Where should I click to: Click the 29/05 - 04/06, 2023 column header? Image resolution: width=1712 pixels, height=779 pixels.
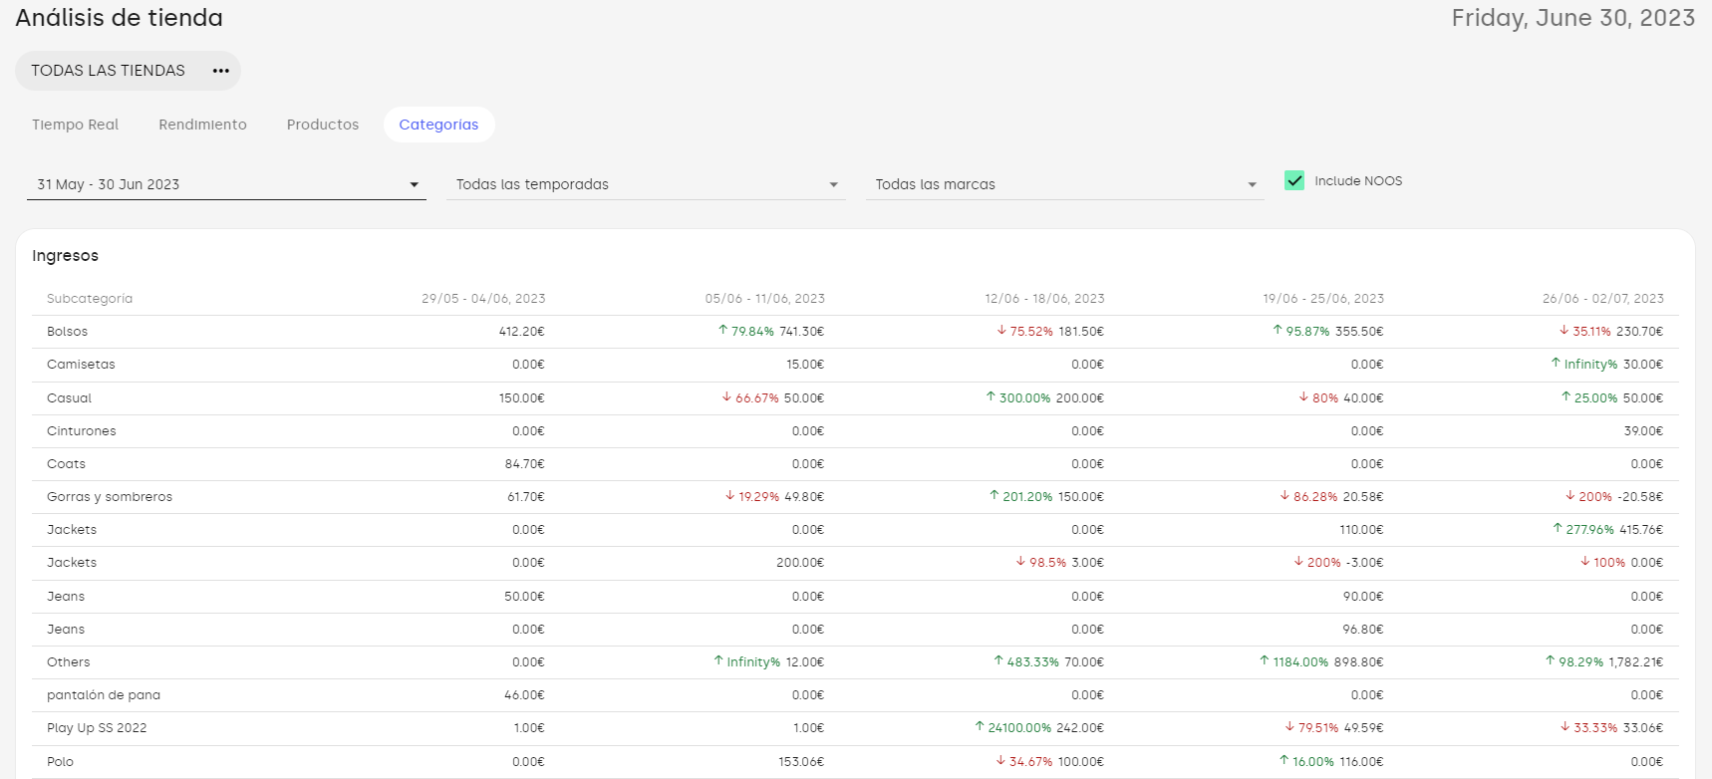483,299
